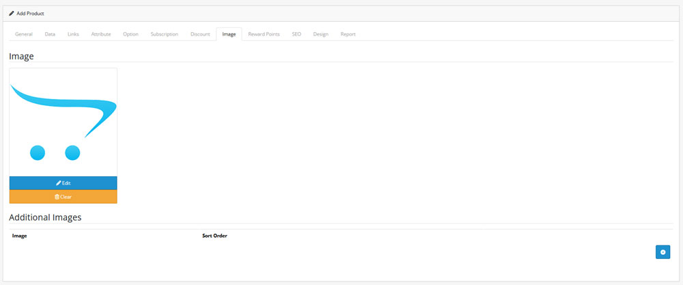The width and height of the screenshot is (683, 285).
Task: Click the pencil icon next to Add Product
Action: click(x=12, y=14)
